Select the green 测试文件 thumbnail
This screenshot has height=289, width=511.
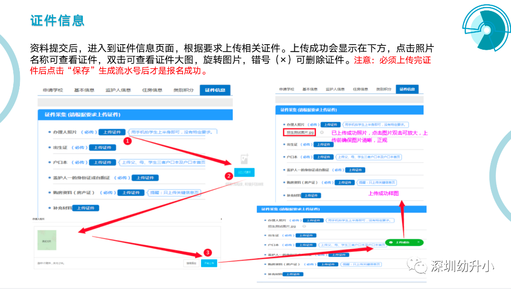point(47,240)
